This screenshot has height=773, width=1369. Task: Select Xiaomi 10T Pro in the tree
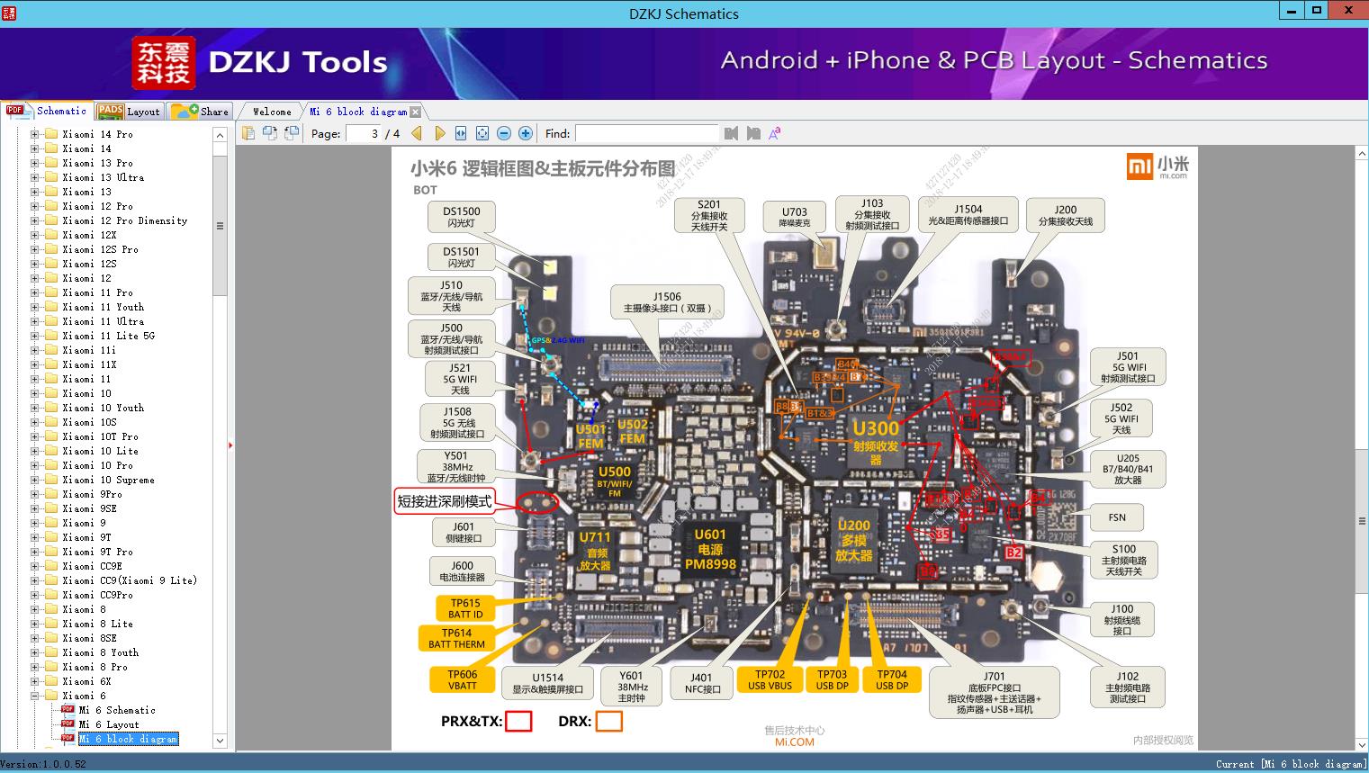click(x=100, y=436)
